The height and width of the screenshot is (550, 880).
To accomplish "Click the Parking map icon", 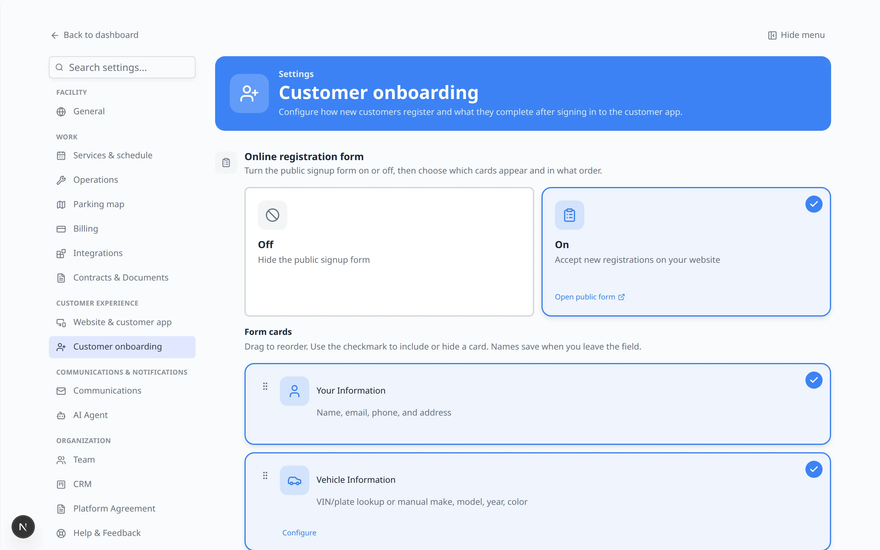I will 61,204.
